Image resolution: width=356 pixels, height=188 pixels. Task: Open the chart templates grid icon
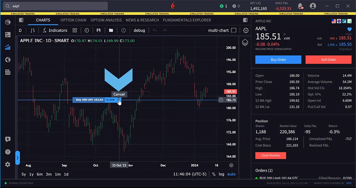[75, 31]
